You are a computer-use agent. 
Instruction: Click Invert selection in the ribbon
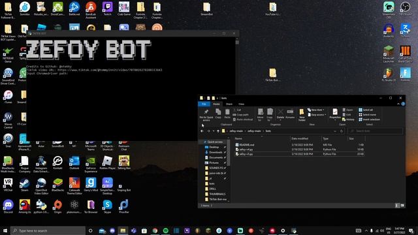pyautogui.click(x=369, y=119)
